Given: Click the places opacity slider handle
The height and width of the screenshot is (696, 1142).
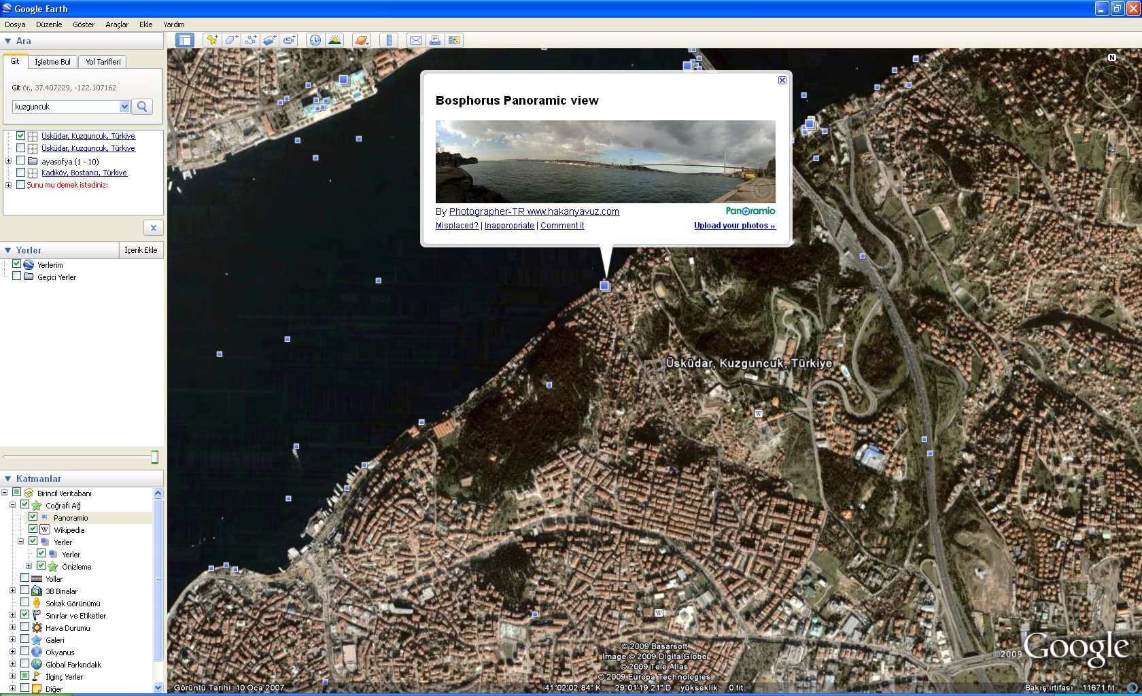Looking at the screenshot, I should click(x=154, y=457).
